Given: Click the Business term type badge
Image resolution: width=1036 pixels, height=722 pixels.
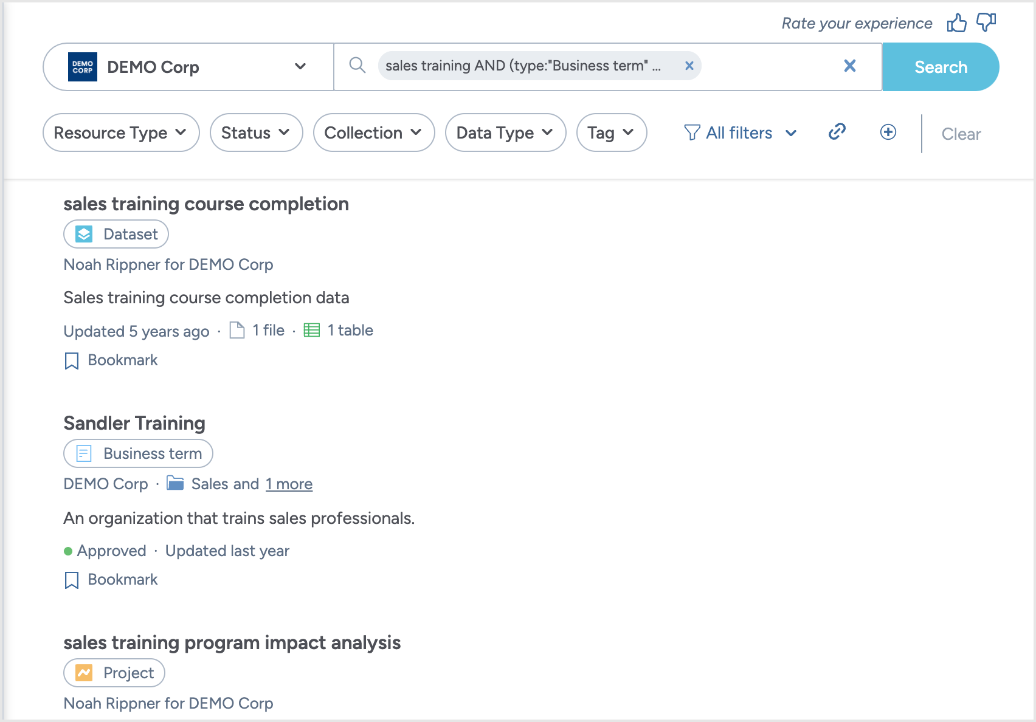Looking at the screenshot, I should (138, 453).
